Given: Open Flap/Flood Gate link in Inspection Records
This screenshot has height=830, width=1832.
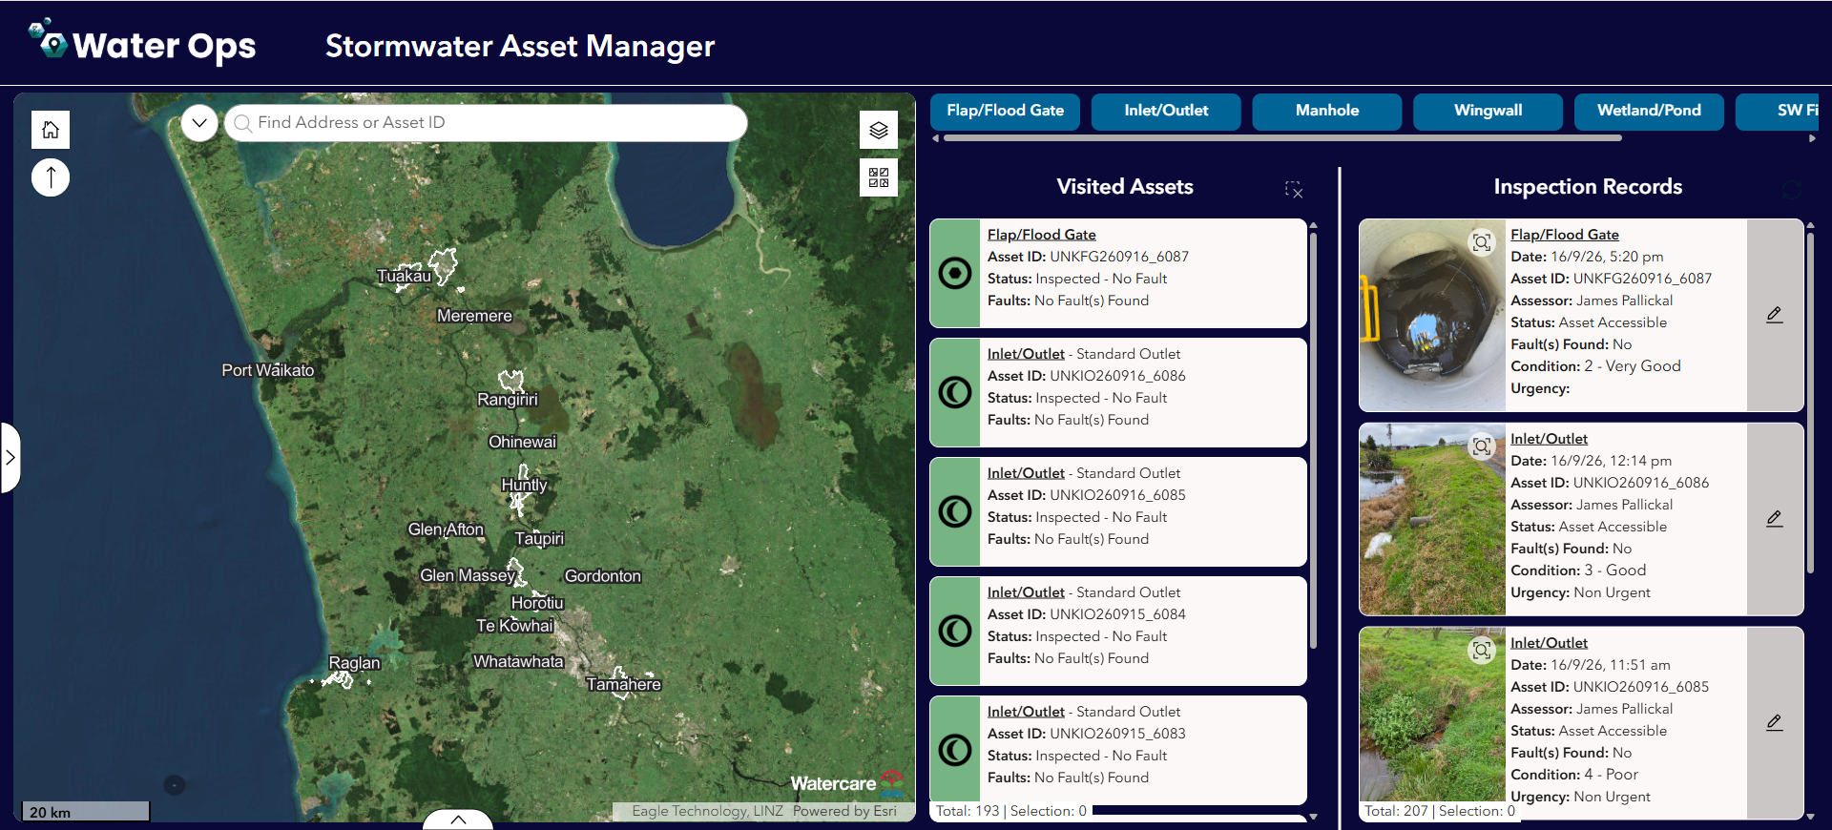Looking at the screenshot, I should coord(1565,235).
